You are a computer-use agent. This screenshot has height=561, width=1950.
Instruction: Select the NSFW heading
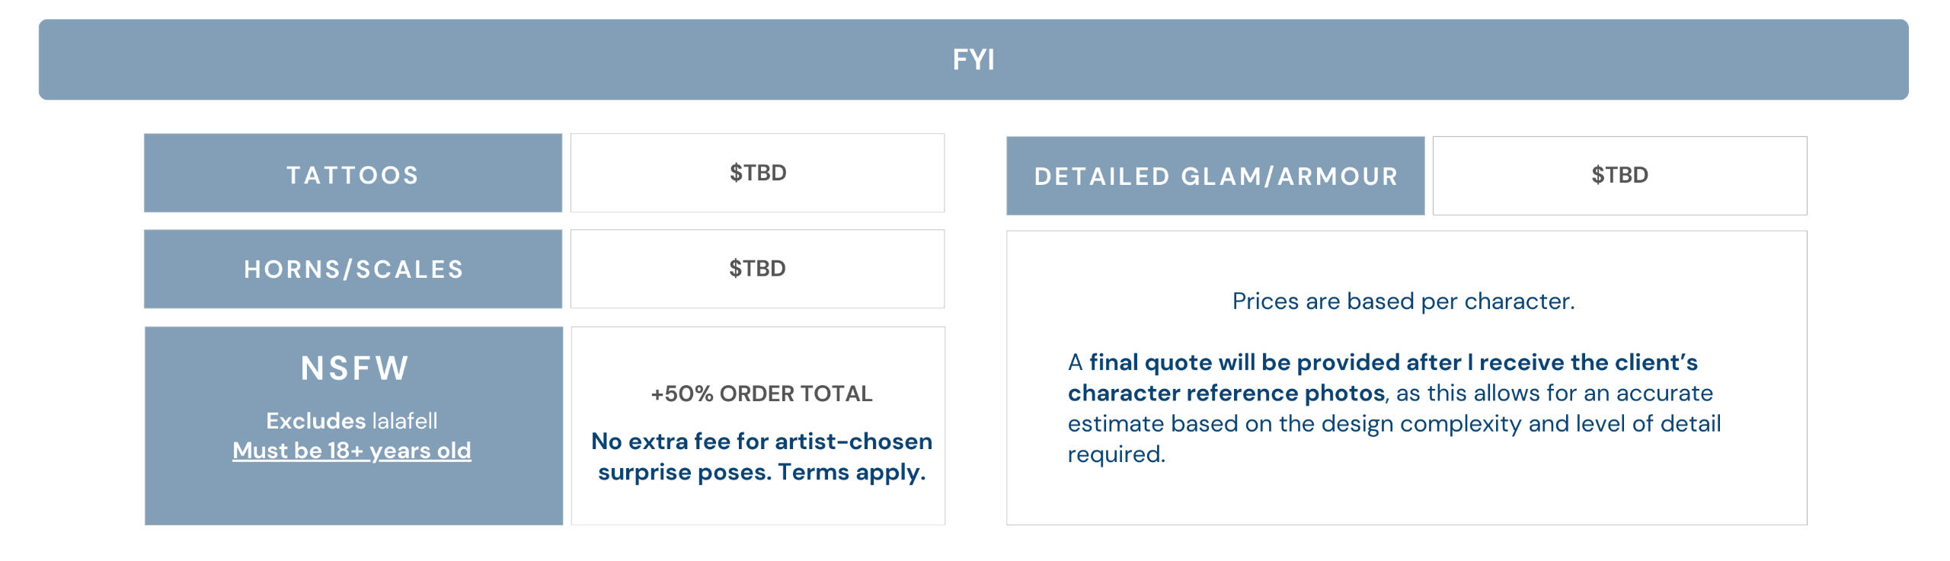click(x=355, y=368)
